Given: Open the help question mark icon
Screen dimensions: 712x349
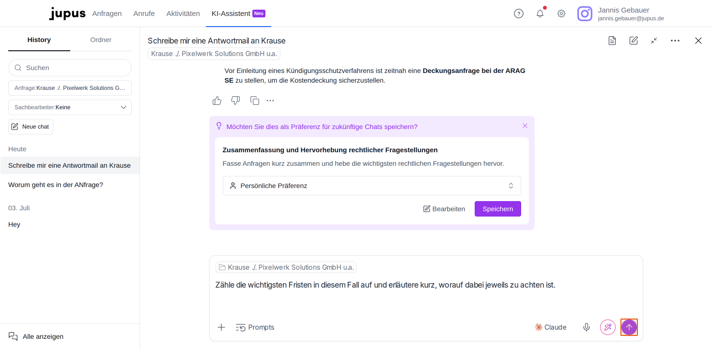Looking at the screenshot, I should point(519,14).
